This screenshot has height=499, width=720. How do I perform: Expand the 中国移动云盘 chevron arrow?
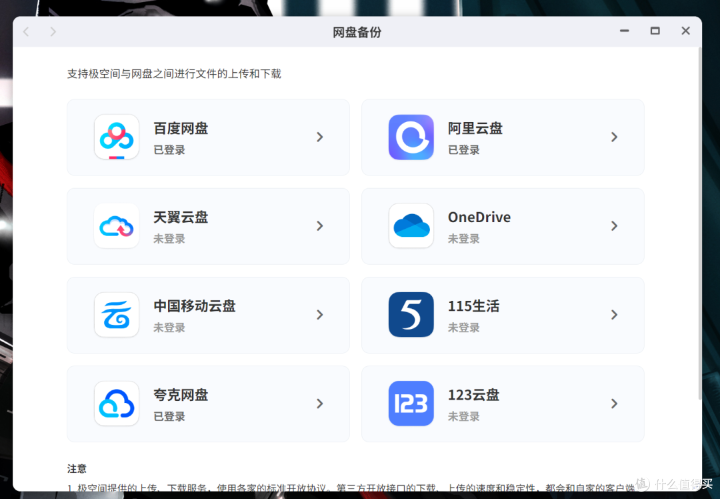point(320,315)
